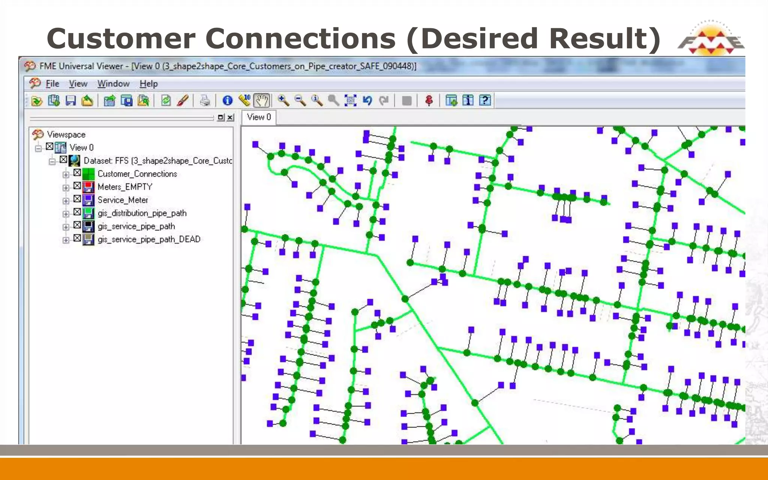
Task: Click the Print icon
Action: click(x=205, y=100)
